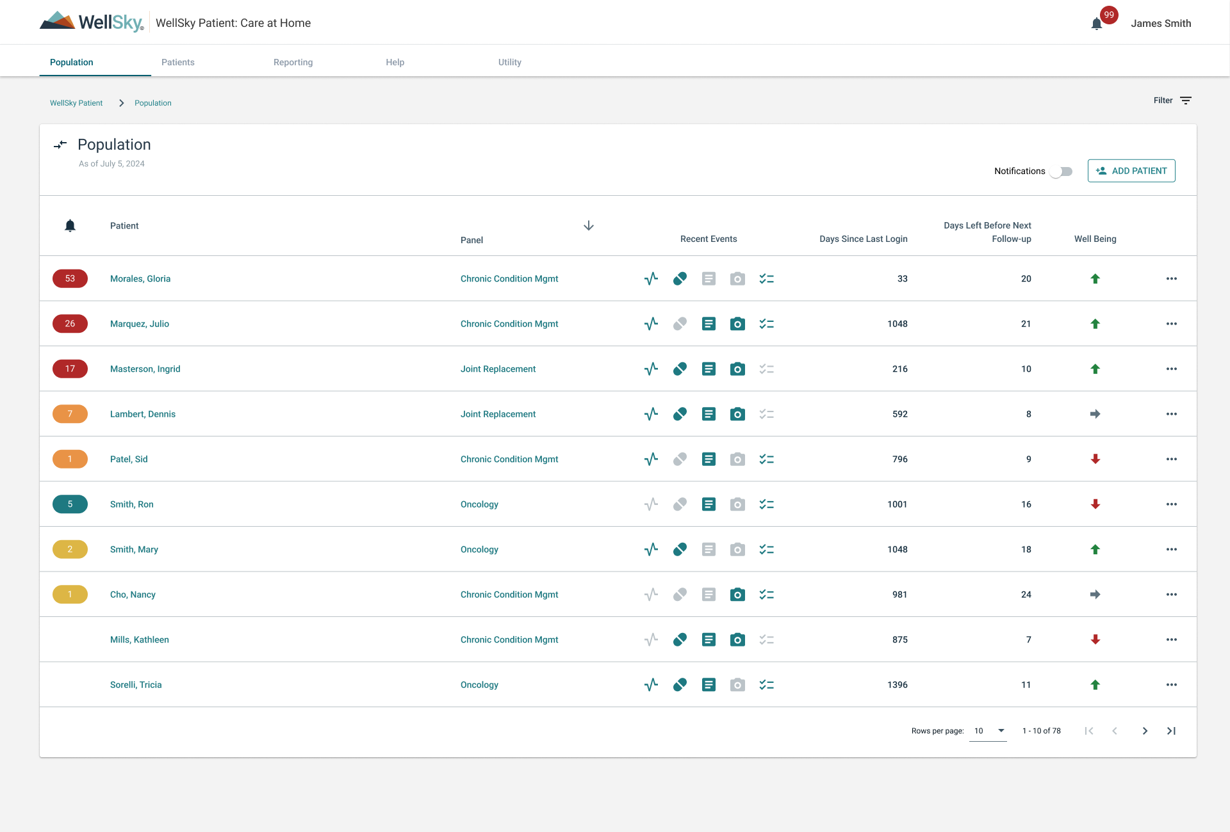Open the Utility tab
Viewport: 1230px width, 832px height.
coord(510,62)
